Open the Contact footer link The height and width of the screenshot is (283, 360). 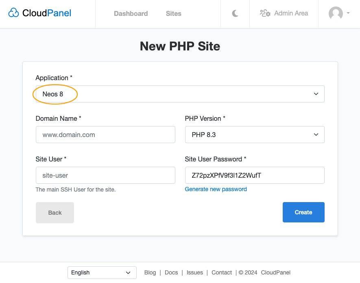[222, 272]
